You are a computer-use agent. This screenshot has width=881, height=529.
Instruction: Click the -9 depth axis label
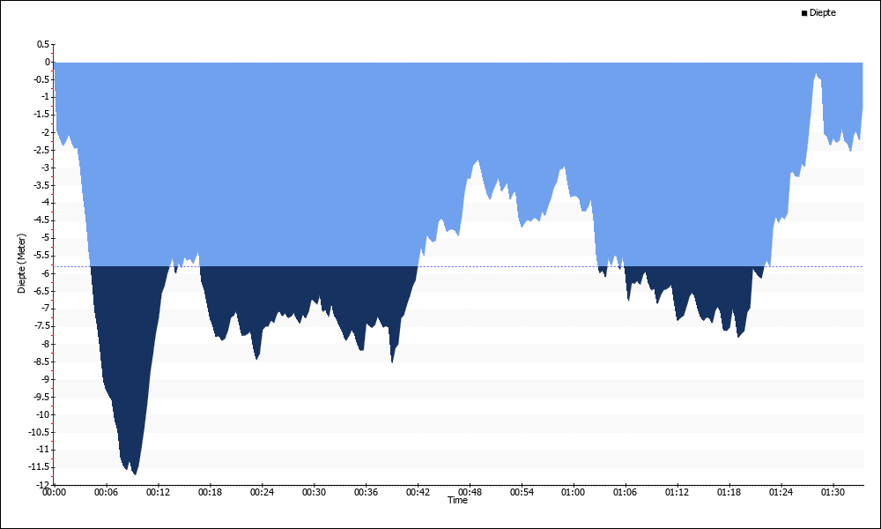(x=45, y=379)
